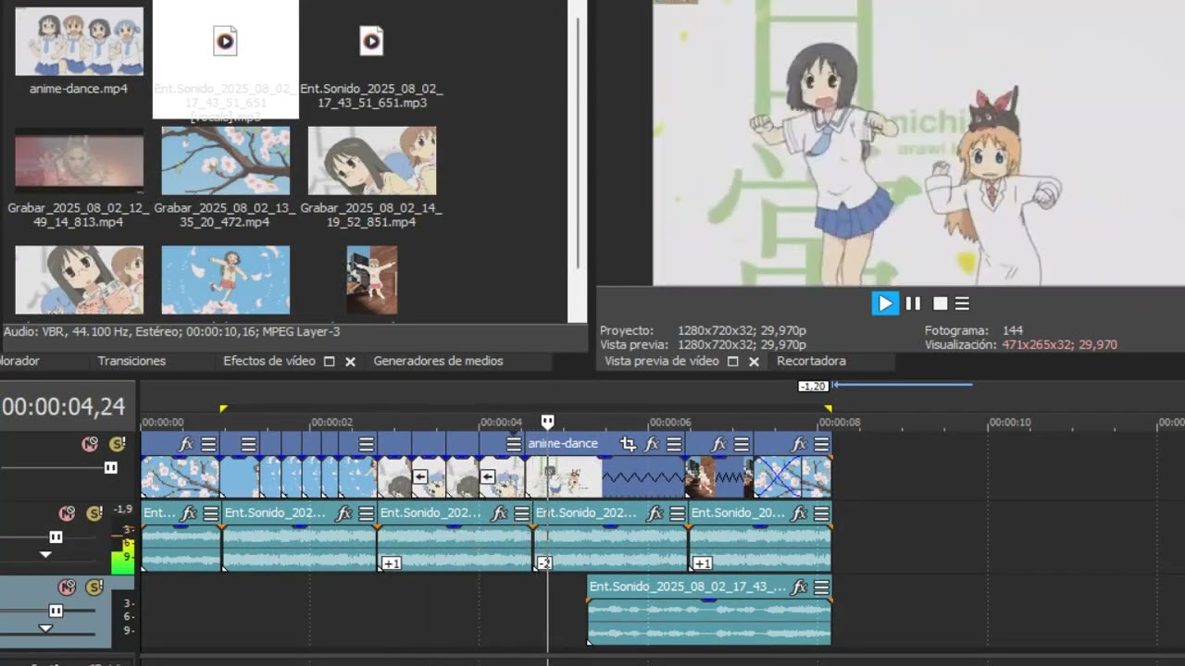
Task: Open menu of first audio event labeled Ent...
Action: click(210, 513)
